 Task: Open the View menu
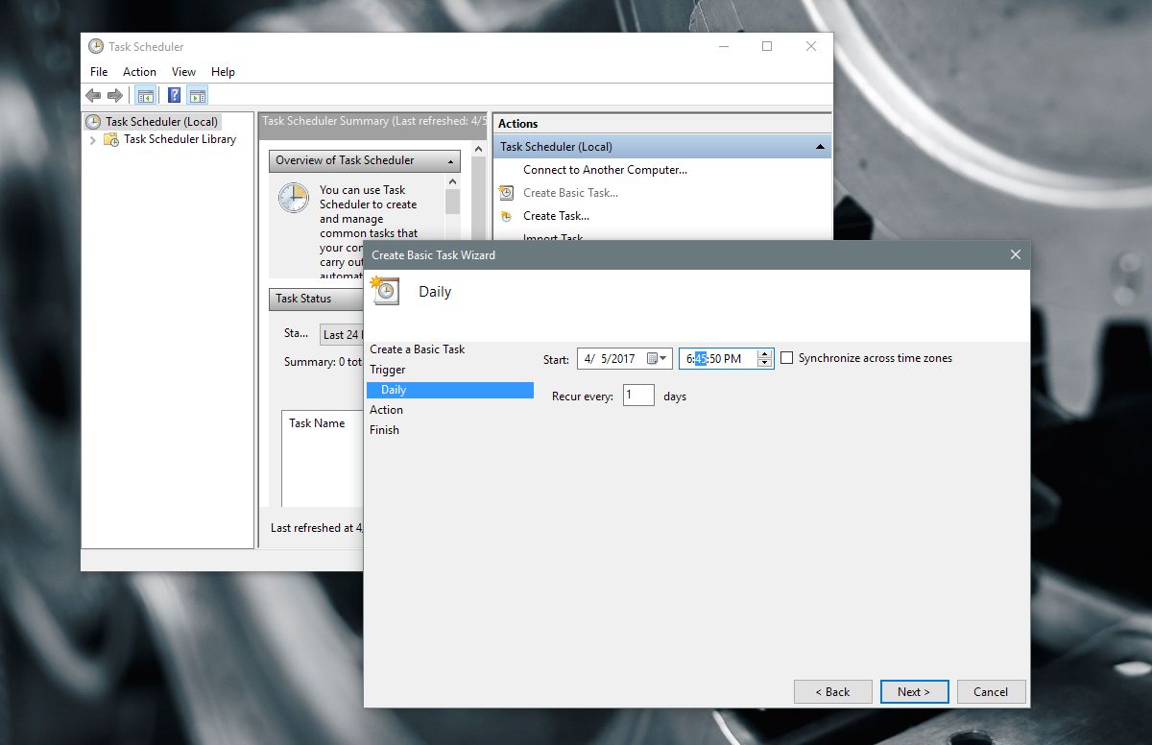[183, 72]
